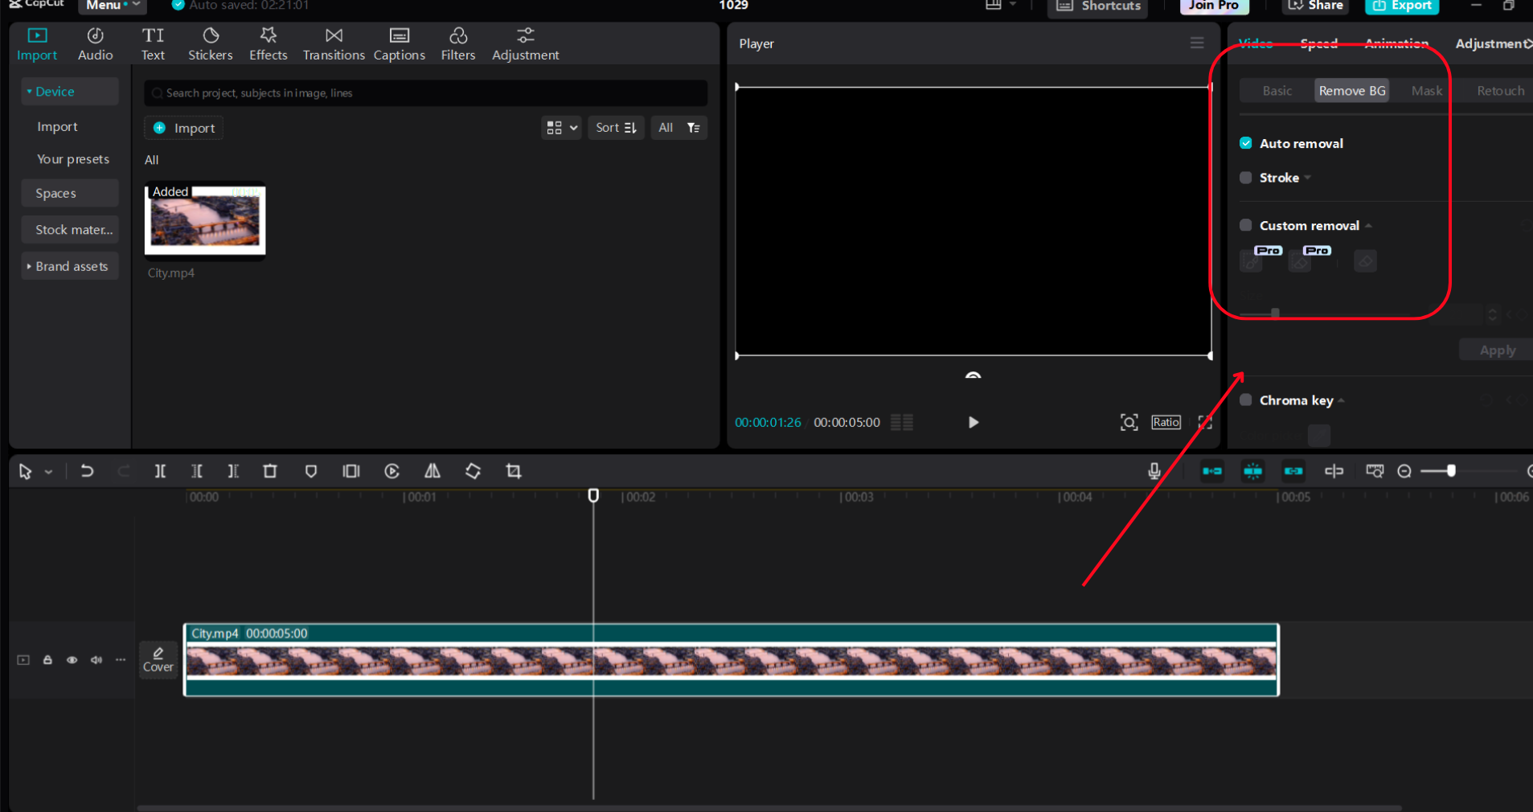
Task: Open the Adjustment tab in top toolbar
Action: click(525, 44)
